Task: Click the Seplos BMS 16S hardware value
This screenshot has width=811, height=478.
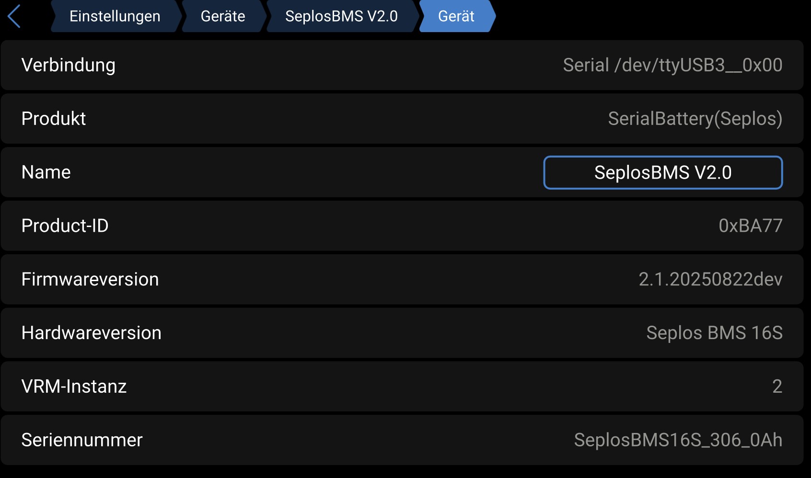Action: (714, 333)
